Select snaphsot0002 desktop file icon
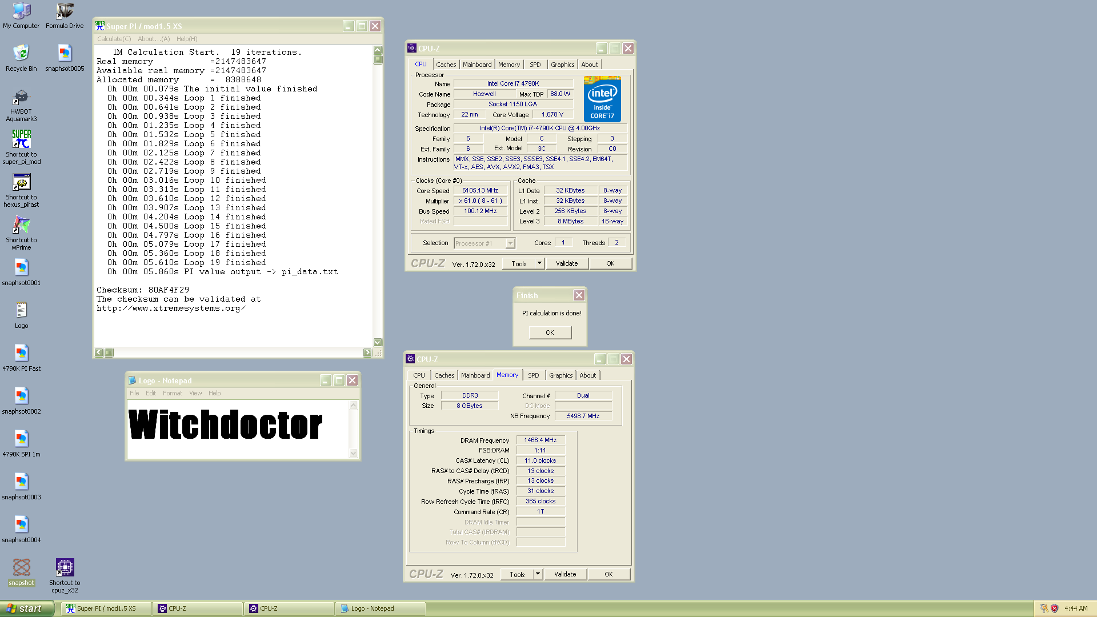This screenshot has height=617, width=1097. (21, 400)
